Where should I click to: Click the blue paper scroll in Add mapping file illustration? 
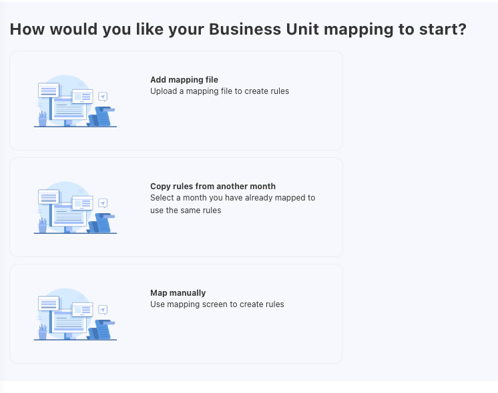coord(101,116)
